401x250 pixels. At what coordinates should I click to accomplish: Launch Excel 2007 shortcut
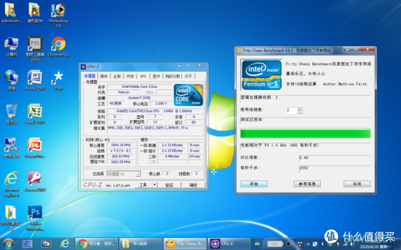35,114
